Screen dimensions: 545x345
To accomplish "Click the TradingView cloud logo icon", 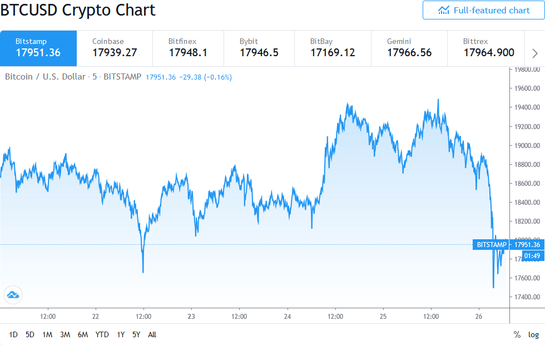I will pyautogui.click(x=12, y=294).
